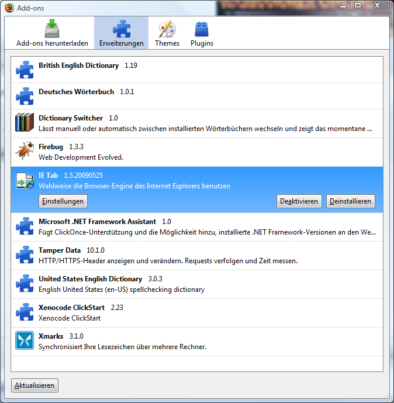
Task: Select the Xenocode ClickStart title
Action: click(72, 308)
